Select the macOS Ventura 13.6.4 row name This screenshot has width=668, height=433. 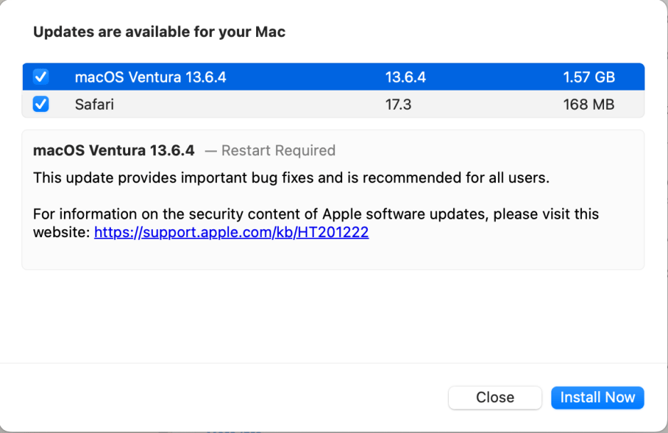click(150, 77)
